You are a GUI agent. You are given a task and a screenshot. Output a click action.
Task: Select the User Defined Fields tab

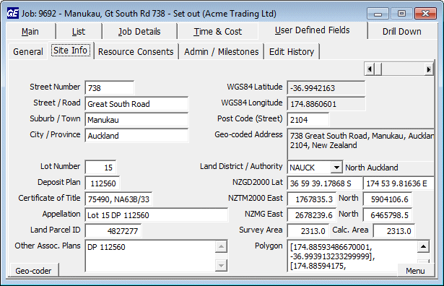313,30
